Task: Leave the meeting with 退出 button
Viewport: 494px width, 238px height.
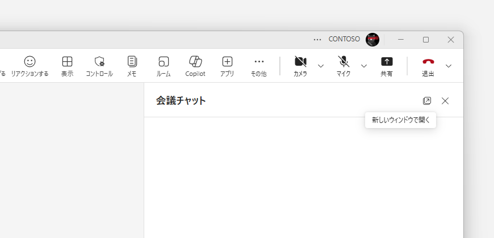Action: [x=428, y=66]
